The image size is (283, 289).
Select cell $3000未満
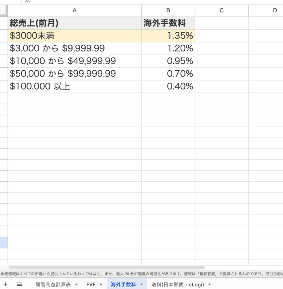click(x=75, y=36)
